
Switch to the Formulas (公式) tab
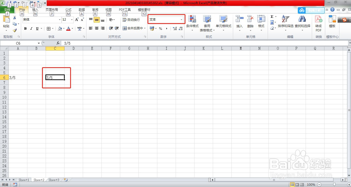(68, 10)
